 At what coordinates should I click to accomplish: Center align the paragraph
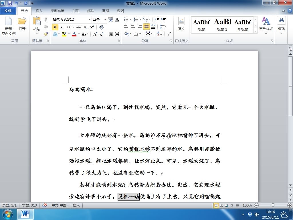pos(133,27)
